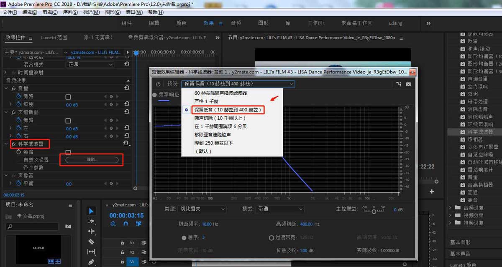
Task: Click the power icon in the 科学滤波器 dialog
Action: (159, 83)
